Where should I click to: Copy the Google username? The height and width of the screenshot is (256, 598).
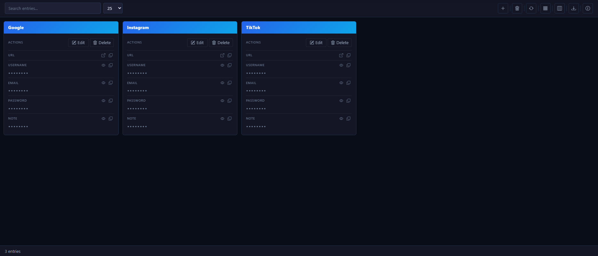coord(111,65)
